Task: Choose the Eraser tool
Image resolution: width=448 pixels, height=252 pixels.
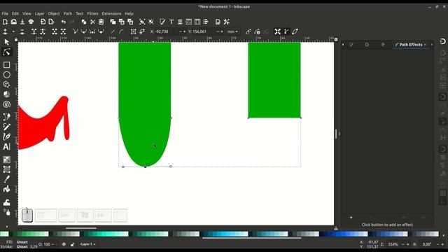Action: coord(6,202)
